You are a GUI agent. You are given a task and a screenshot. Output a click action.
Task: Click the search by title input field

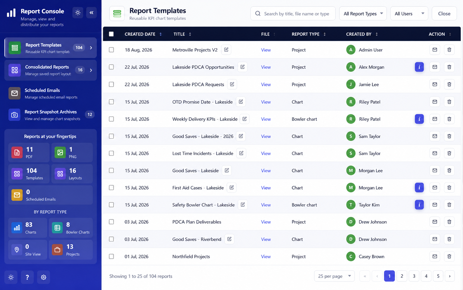tap(293, 13)
